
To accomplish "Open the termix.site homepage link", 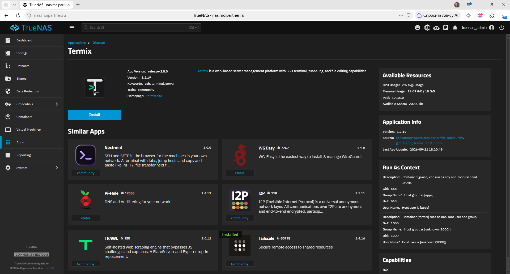I will [x=154, y=96].
